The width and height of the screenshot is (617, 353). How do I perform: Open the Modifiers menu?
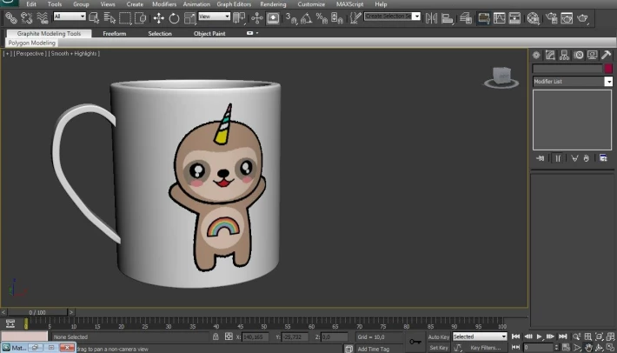click(164, 4)
